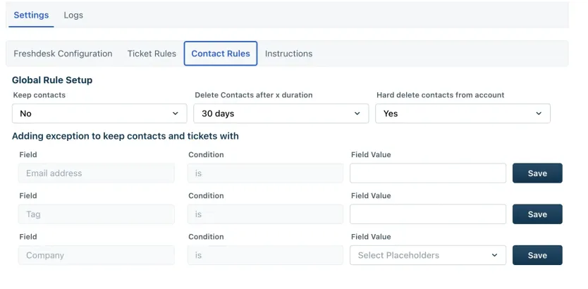The height and width of the screenshot is (289, 588).
Task: Click the Select Placeholders chevron arrow
Action: [x=495, y=255]
